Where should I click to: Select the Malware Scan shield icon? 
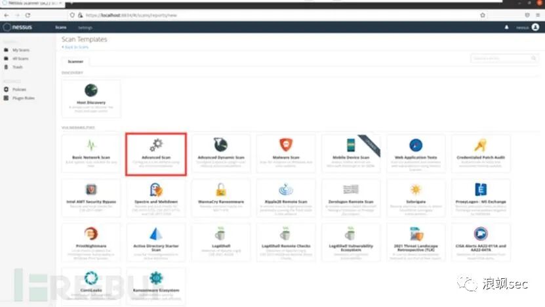[286, 144]
